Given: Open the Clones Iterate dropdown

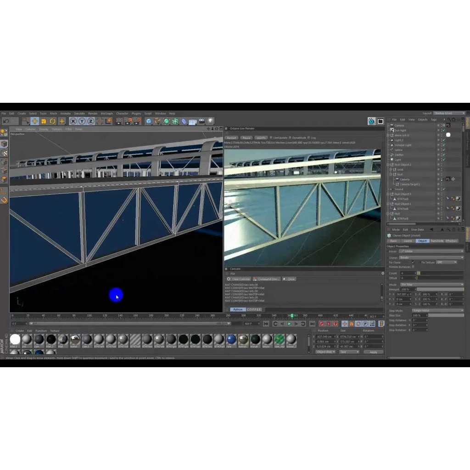Looking at the screenshot, I should point(431,257).
